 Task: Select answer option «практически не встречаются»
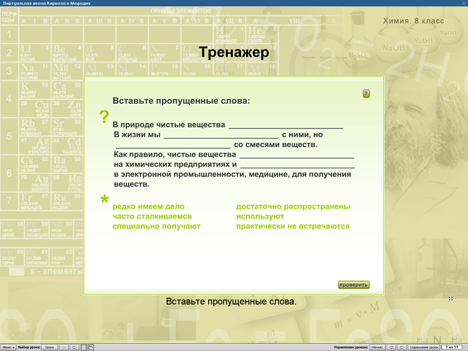click(293, 226)
